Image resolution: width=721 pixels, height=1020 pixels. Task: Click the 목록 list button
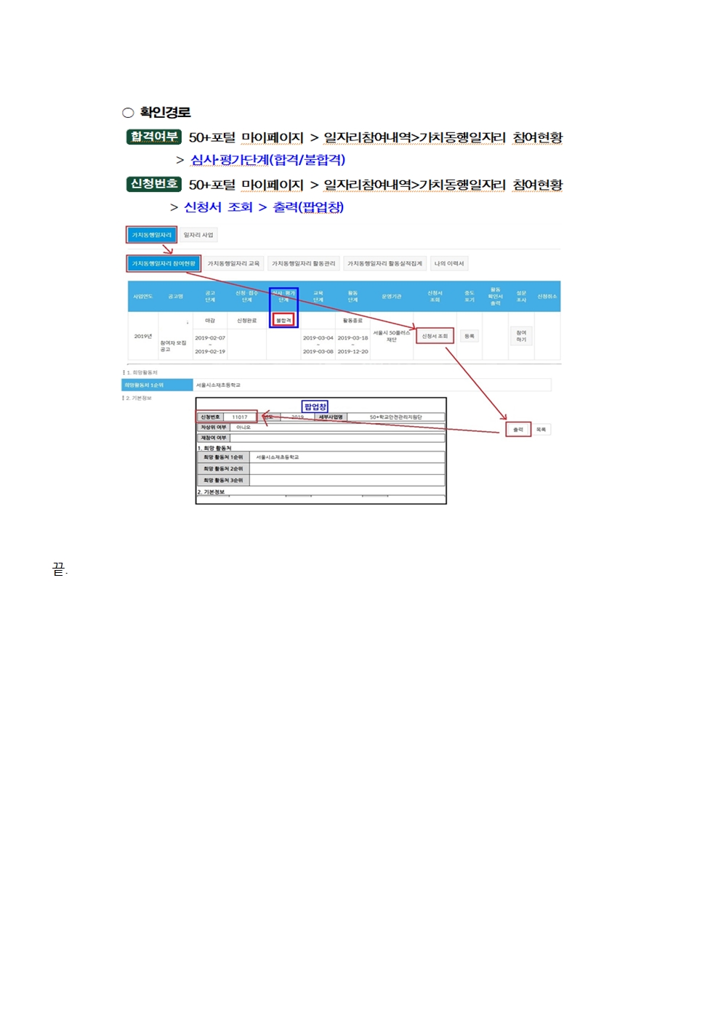(x=541, y=430)
